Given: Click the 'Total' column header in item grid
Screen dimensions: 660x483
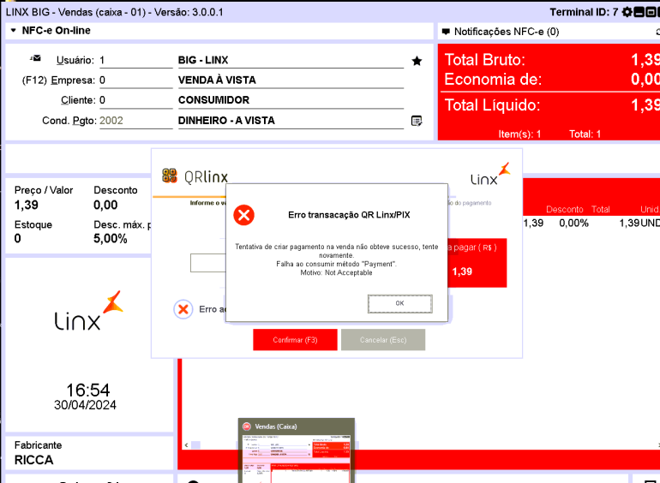Looking at the screenshot, I should [600, 209].
